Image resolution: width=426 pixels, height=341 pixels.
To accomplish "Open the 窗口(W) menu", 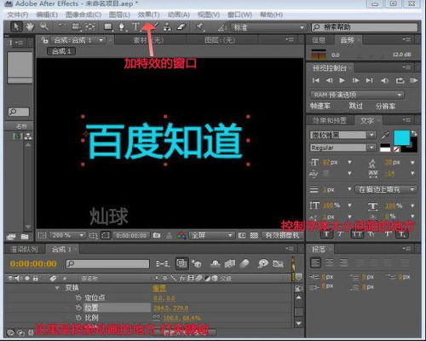I will tap(240, 14).
